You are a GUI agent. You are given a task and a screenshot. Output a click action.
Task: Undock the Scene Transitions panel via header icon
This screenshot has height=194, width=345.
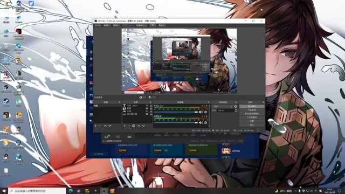pyautogui.click(x=236, y=102)
